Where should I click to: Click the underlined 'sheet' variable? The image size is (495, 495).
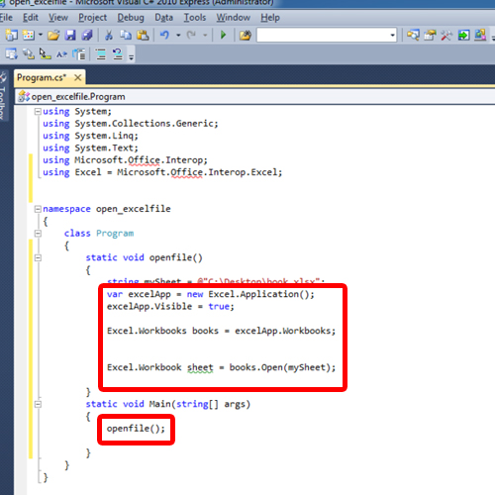tap(200, 367)
